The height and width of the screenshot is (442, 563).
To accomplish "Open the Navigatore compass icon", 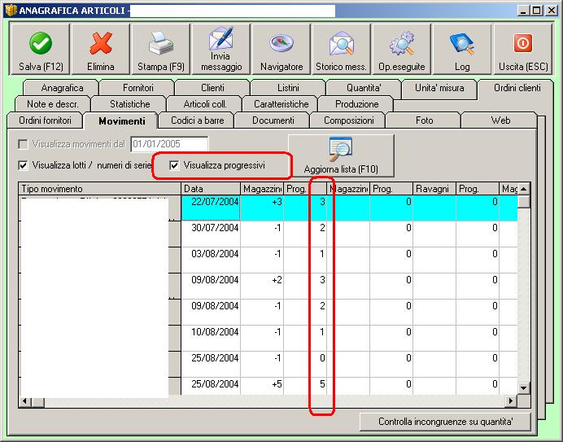I will point(281,43).
